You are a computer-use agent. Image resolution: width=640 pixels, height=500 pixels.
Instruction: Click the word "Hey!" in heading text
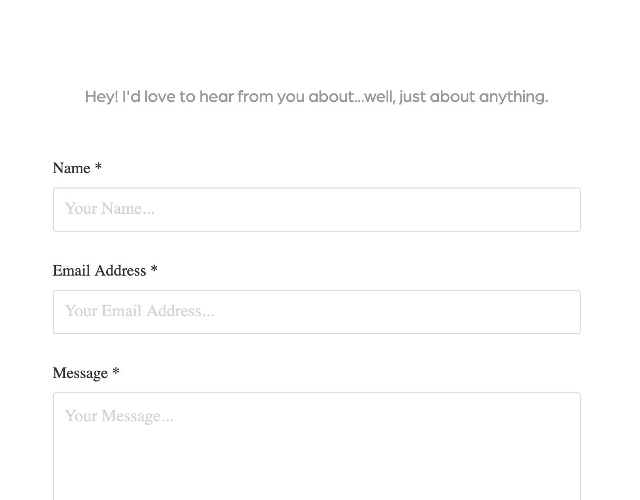[101, 97]
